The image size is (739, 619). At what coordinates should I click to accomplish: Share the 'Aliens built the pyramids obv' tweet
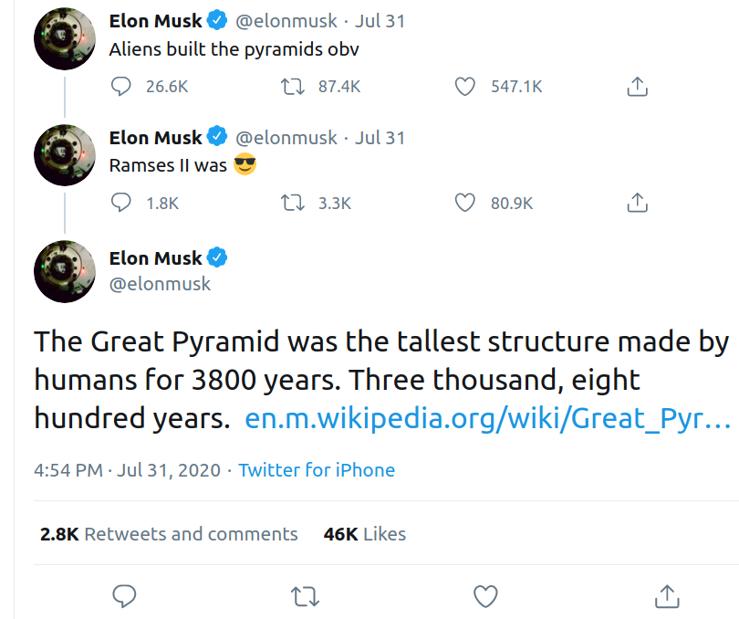(x=637, y=87)
